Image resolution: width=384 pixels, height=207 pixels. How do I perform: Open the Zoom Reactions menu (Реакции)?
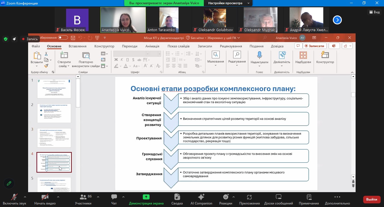point(225,197)
